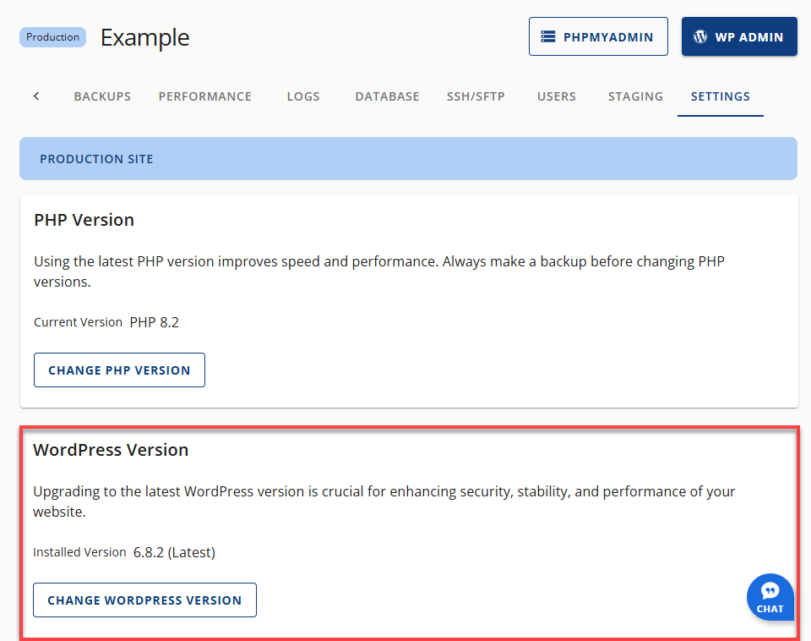Click the PRODUCTION SITE banner
This screenshot has width=811, height=641.
click(x=96, y=158)
